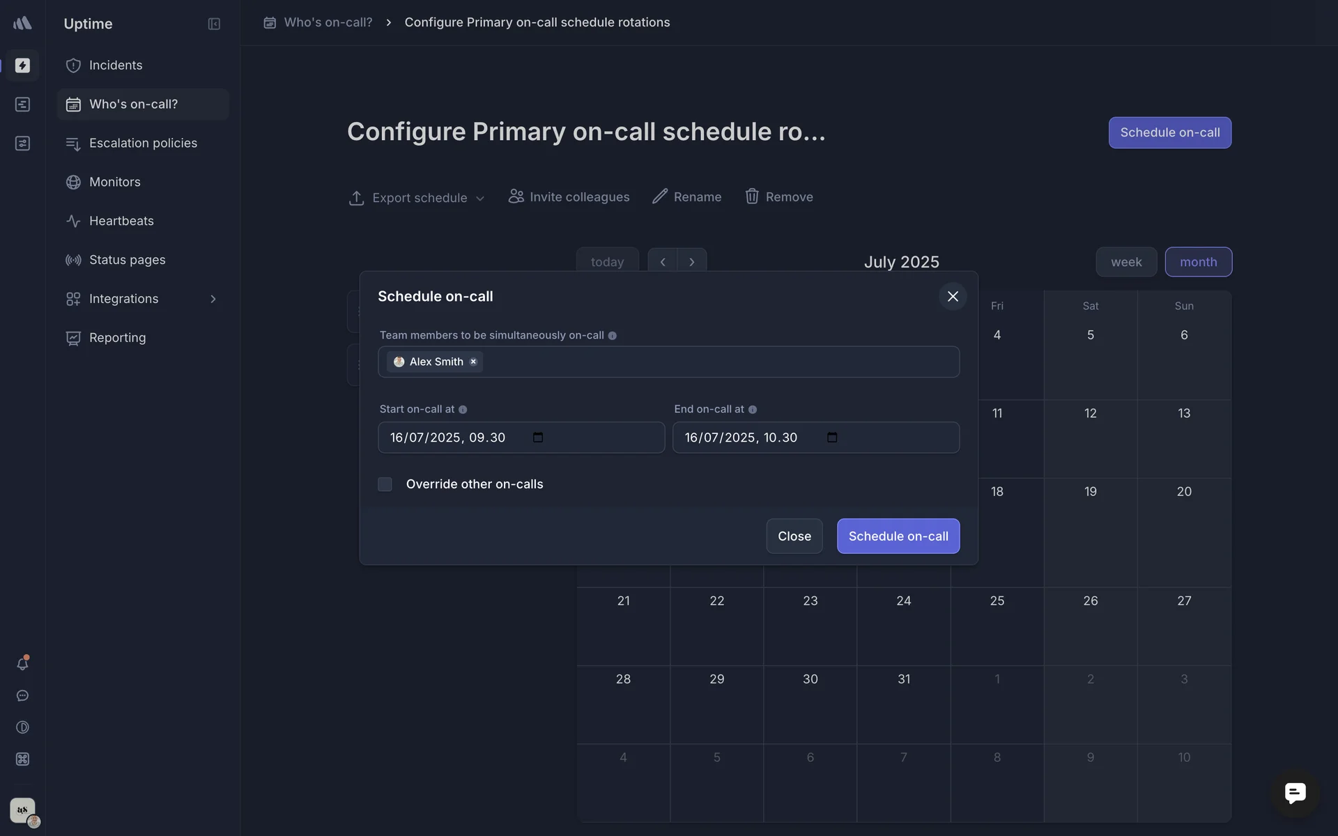Switch calendar to week view
1338x836 pixels.
[x=1125, y=262]
